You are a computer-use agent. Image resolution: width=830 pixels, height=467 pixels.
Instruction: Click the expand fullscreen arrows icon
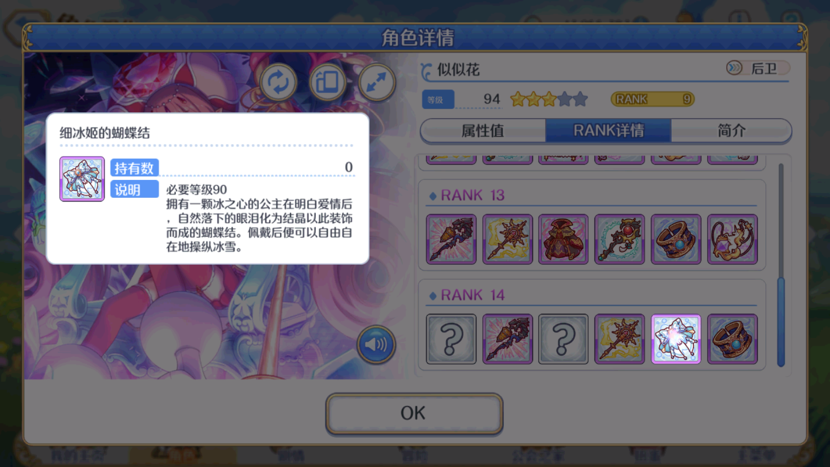[377, 82]
